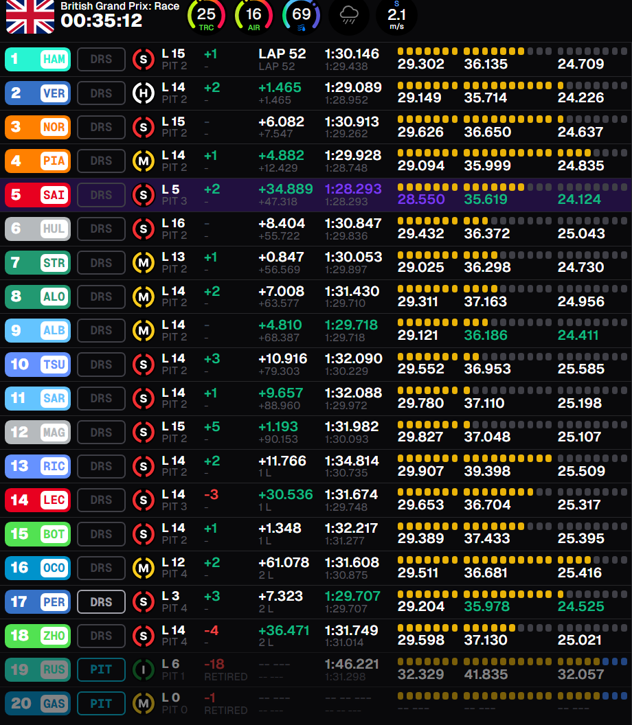Click Gasly's sector mini-segment bar

512,695
